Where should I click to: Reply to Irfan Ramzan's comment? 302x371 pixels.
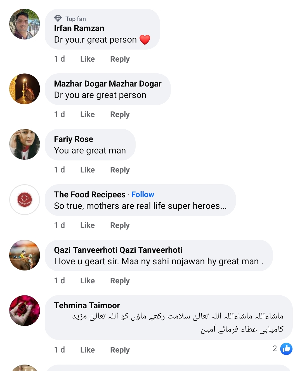(x=120, y=59)
